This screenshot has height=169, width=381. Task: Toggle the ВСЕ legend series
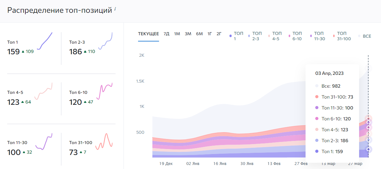click(x=365, y=36)
